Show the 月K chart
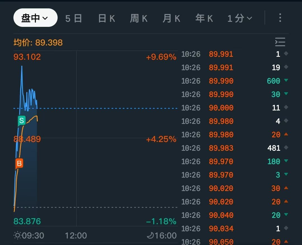 pos(171,18)
